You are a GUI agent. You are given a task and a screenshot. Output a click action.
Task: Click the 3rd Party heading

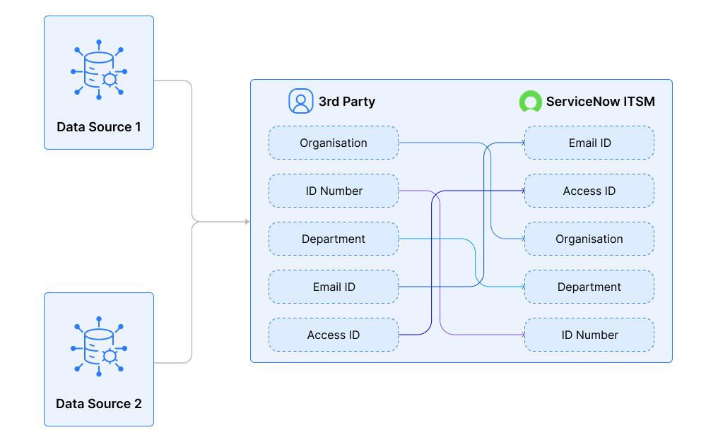pos(347,101)
